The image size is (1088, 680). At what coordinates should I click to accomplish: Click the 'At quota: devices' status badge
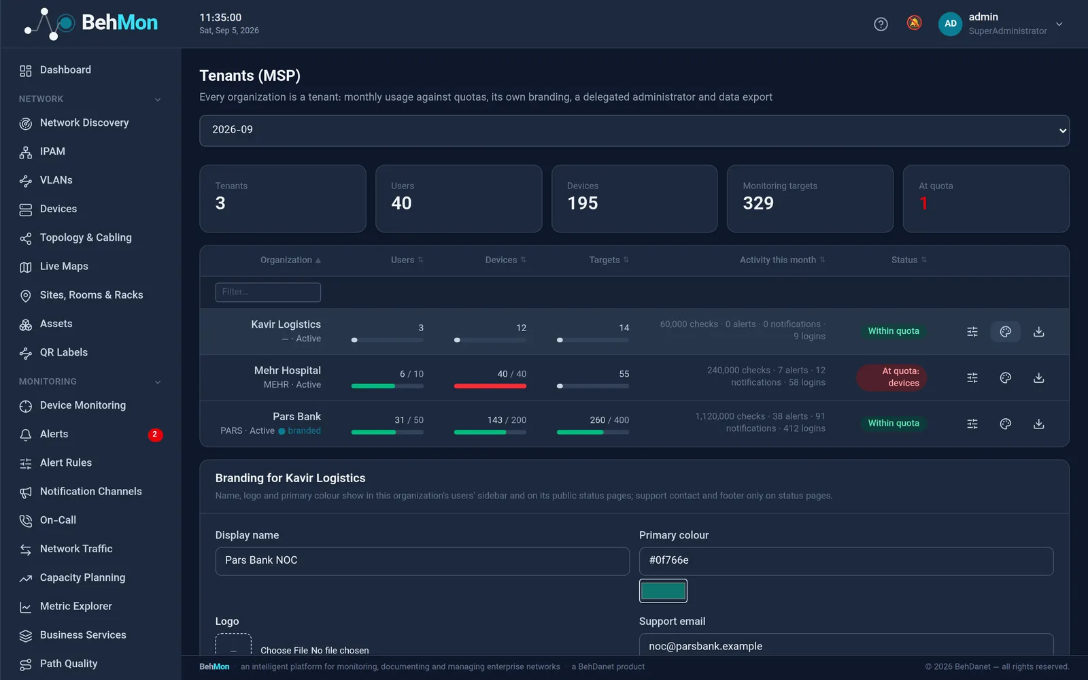click(891, 377)
